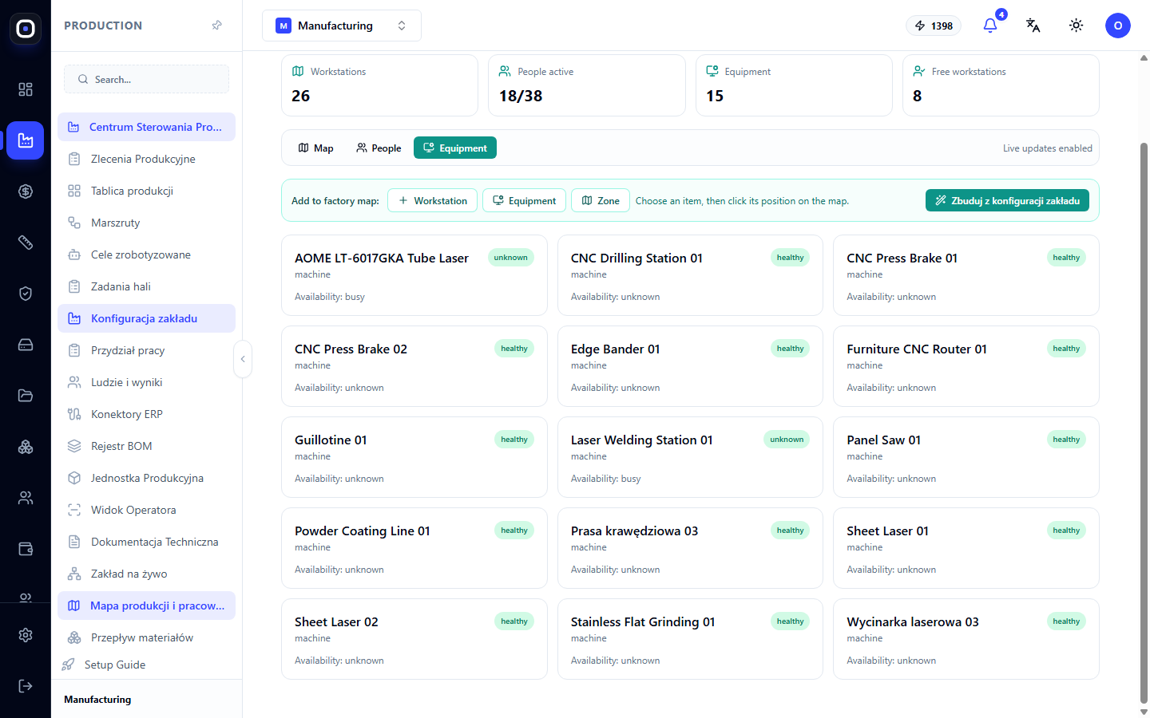The image size is (1150, 718).
Task: Open Konektory ERP menu item
Action: [x=147, y=414]
